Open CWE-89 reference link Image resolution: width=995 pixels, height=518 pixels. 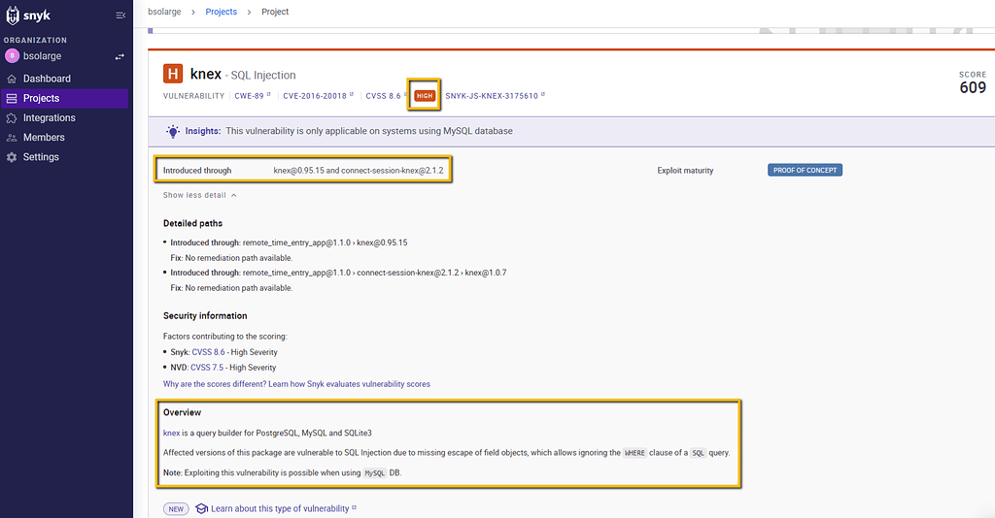click(x=252, y=96)
